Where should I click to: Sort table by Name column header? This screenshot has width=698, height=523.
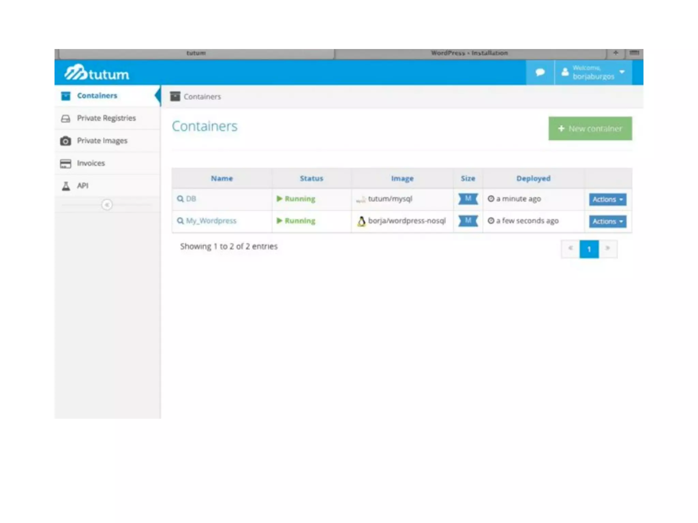pos(222,178)
